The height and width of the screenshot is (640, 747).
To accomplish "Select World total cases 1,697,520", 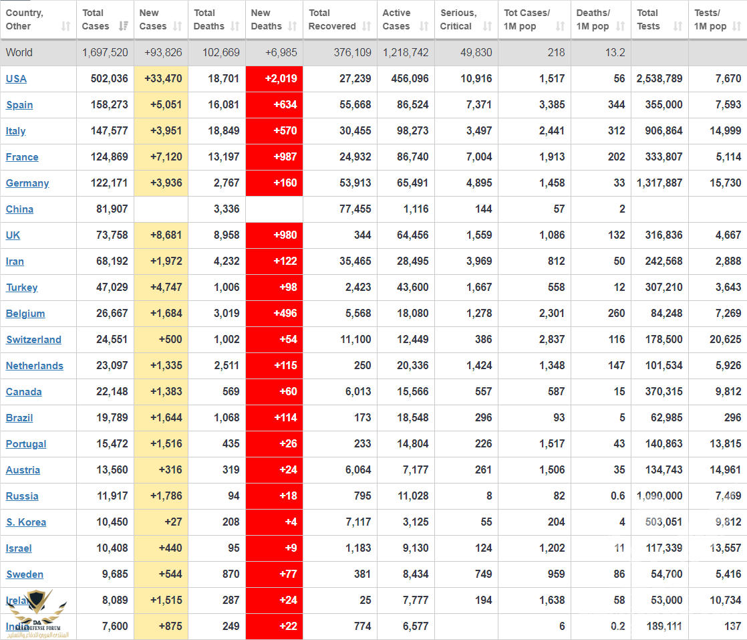I will click(x=105, y=52).
